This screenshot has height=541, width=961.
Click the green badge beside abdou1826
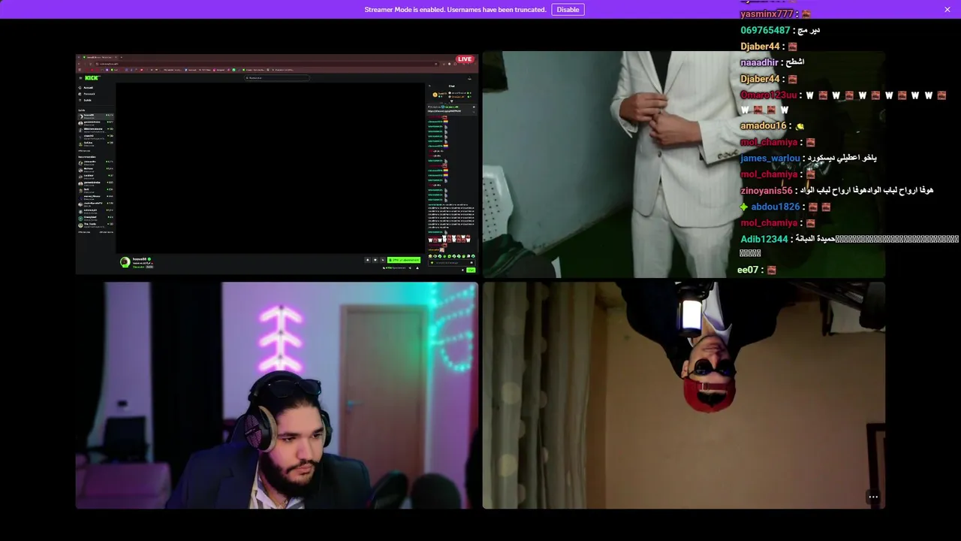click(x=744, y=207)
